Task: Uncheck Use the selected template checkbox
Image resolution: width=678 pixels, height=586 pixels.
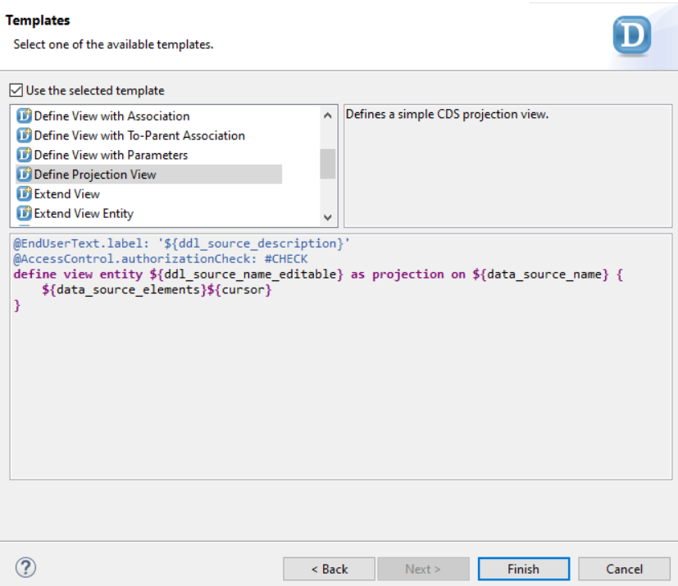Action: pos(16,91)
